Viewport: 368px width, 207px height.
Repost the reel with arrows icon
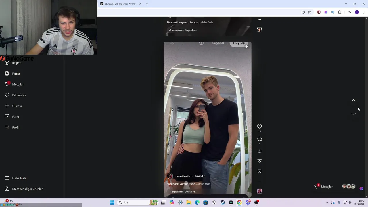click(x=259, y=151)
